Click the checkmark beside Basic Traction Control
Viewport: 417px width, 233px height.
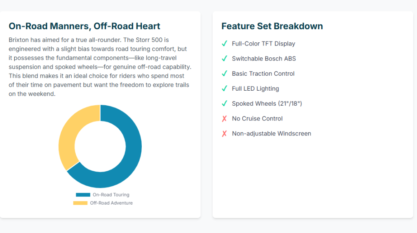pyautogui.click(x=224, y=74)
